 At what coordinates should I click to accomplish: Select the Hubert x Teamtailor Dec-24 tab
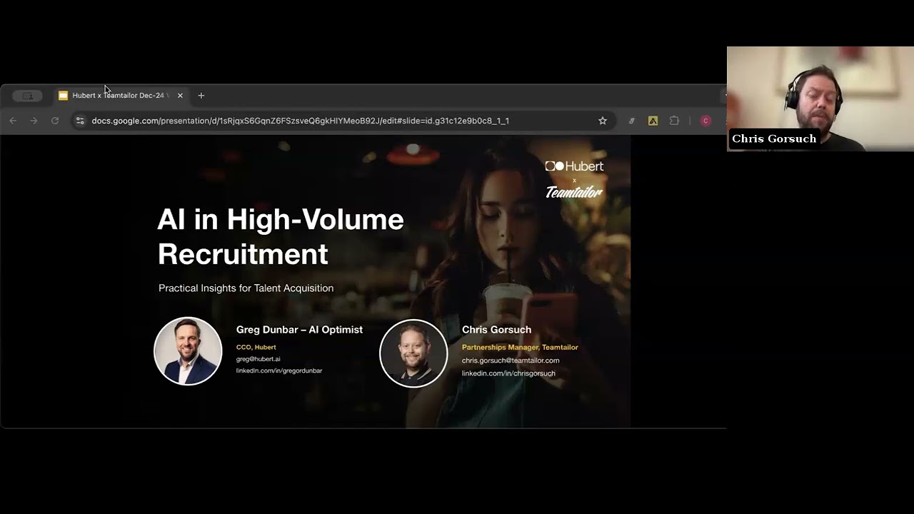(121, 95)
